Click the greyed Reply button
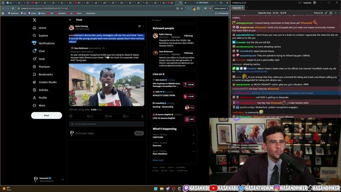The image size is (341, 192). click(x=139, y=133)
